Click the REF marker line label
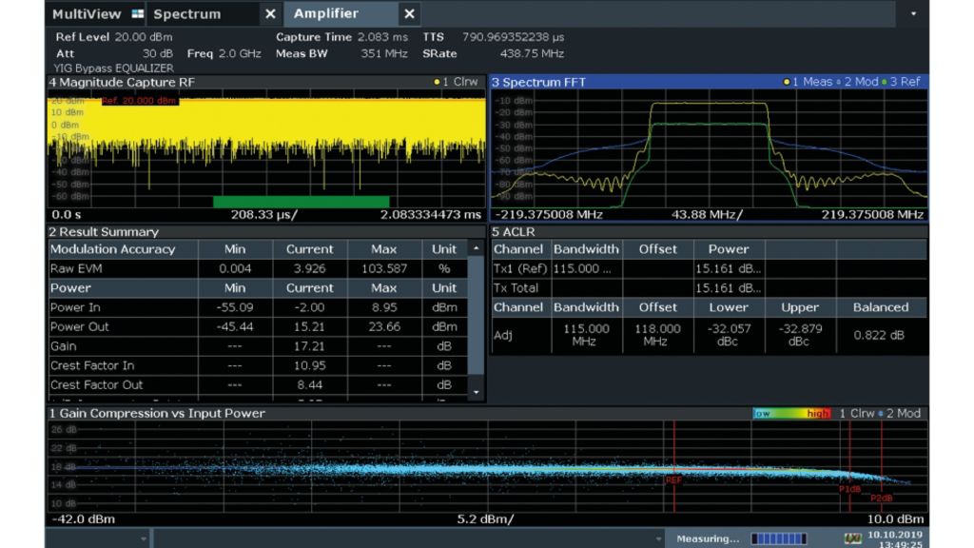The width and height of the screenshot is (974, 548). [673, 480]
